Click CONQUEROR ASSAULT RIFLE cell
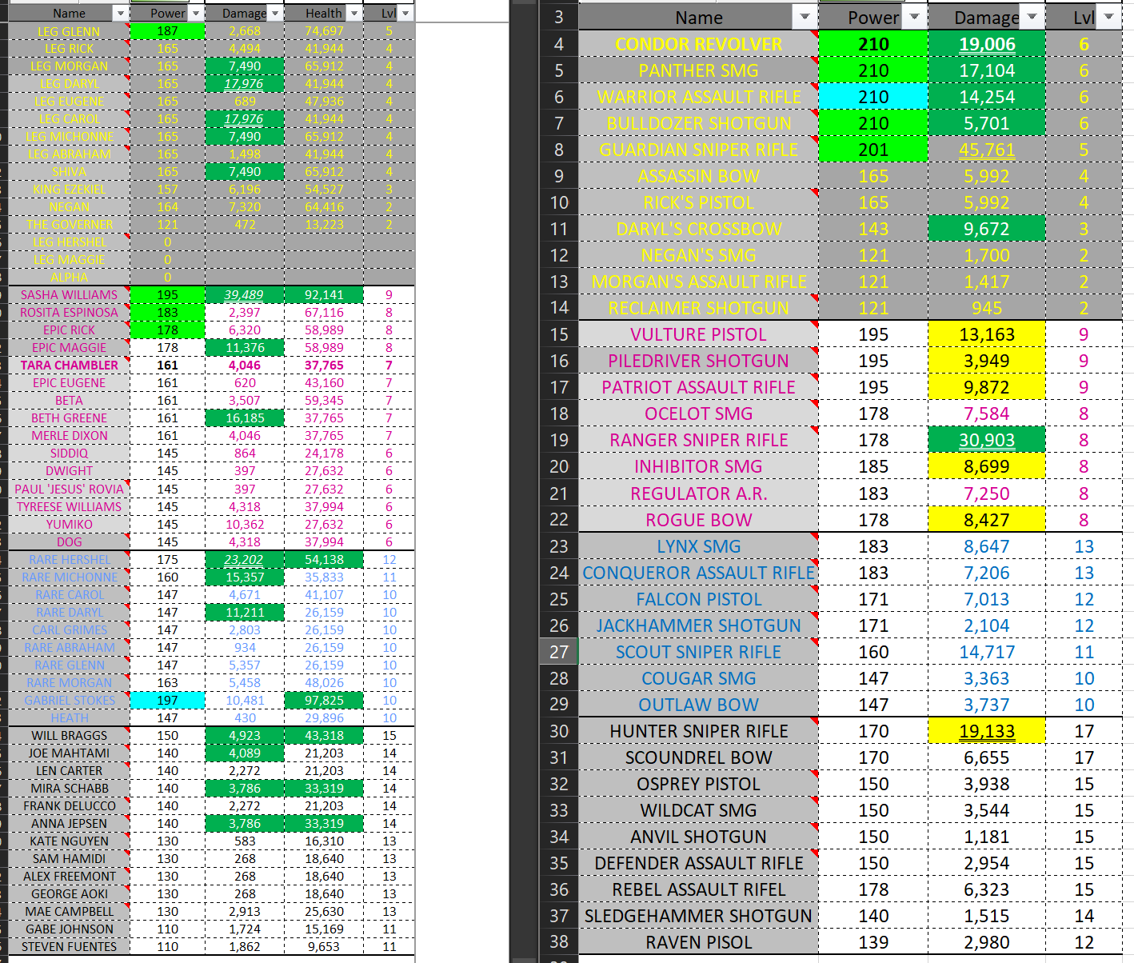Image resolution: width=1134 pixels, height=963 pixels. pos(698,573)
